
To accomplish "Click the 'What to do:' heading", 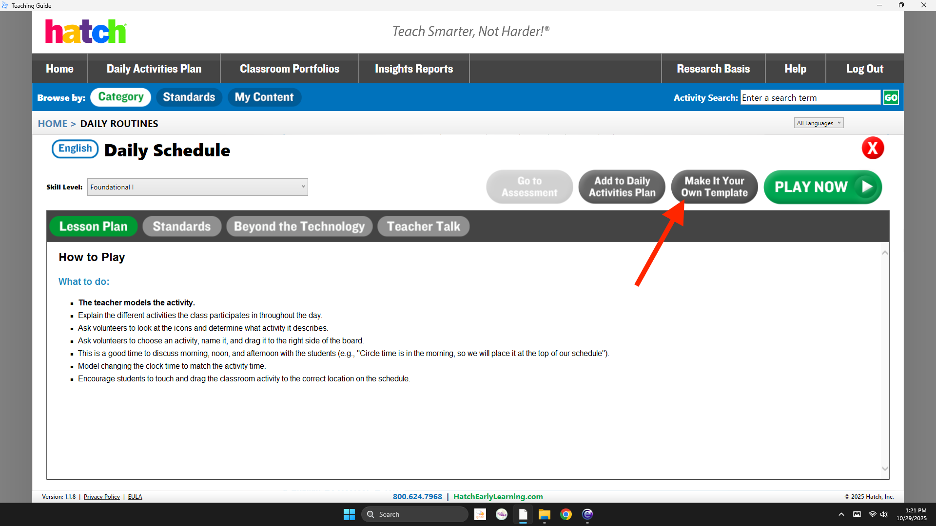I will (84, 282).
